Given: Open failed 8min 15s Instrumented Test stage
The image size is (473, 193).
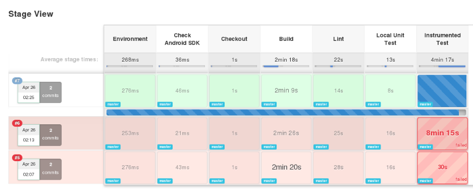Looking at the screenshot, I should tap(443, 133).
